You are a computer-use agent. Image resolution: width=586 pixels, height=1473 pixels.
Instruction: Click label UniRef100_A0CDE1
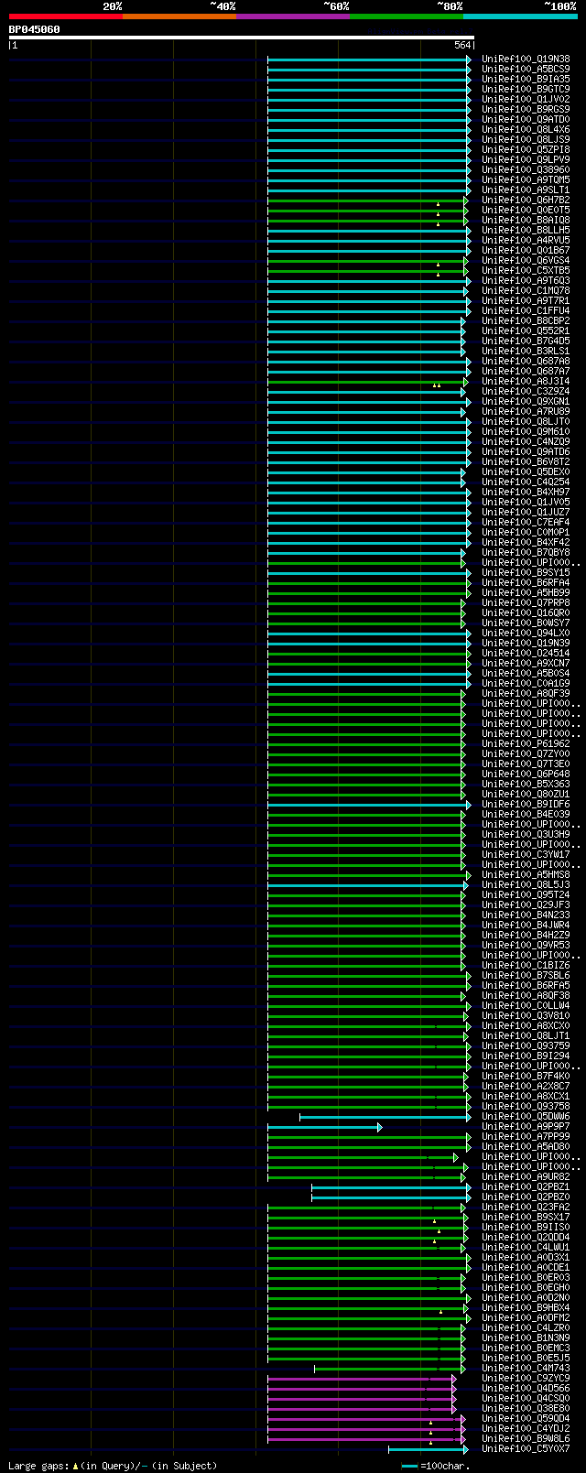(526, 1268)
